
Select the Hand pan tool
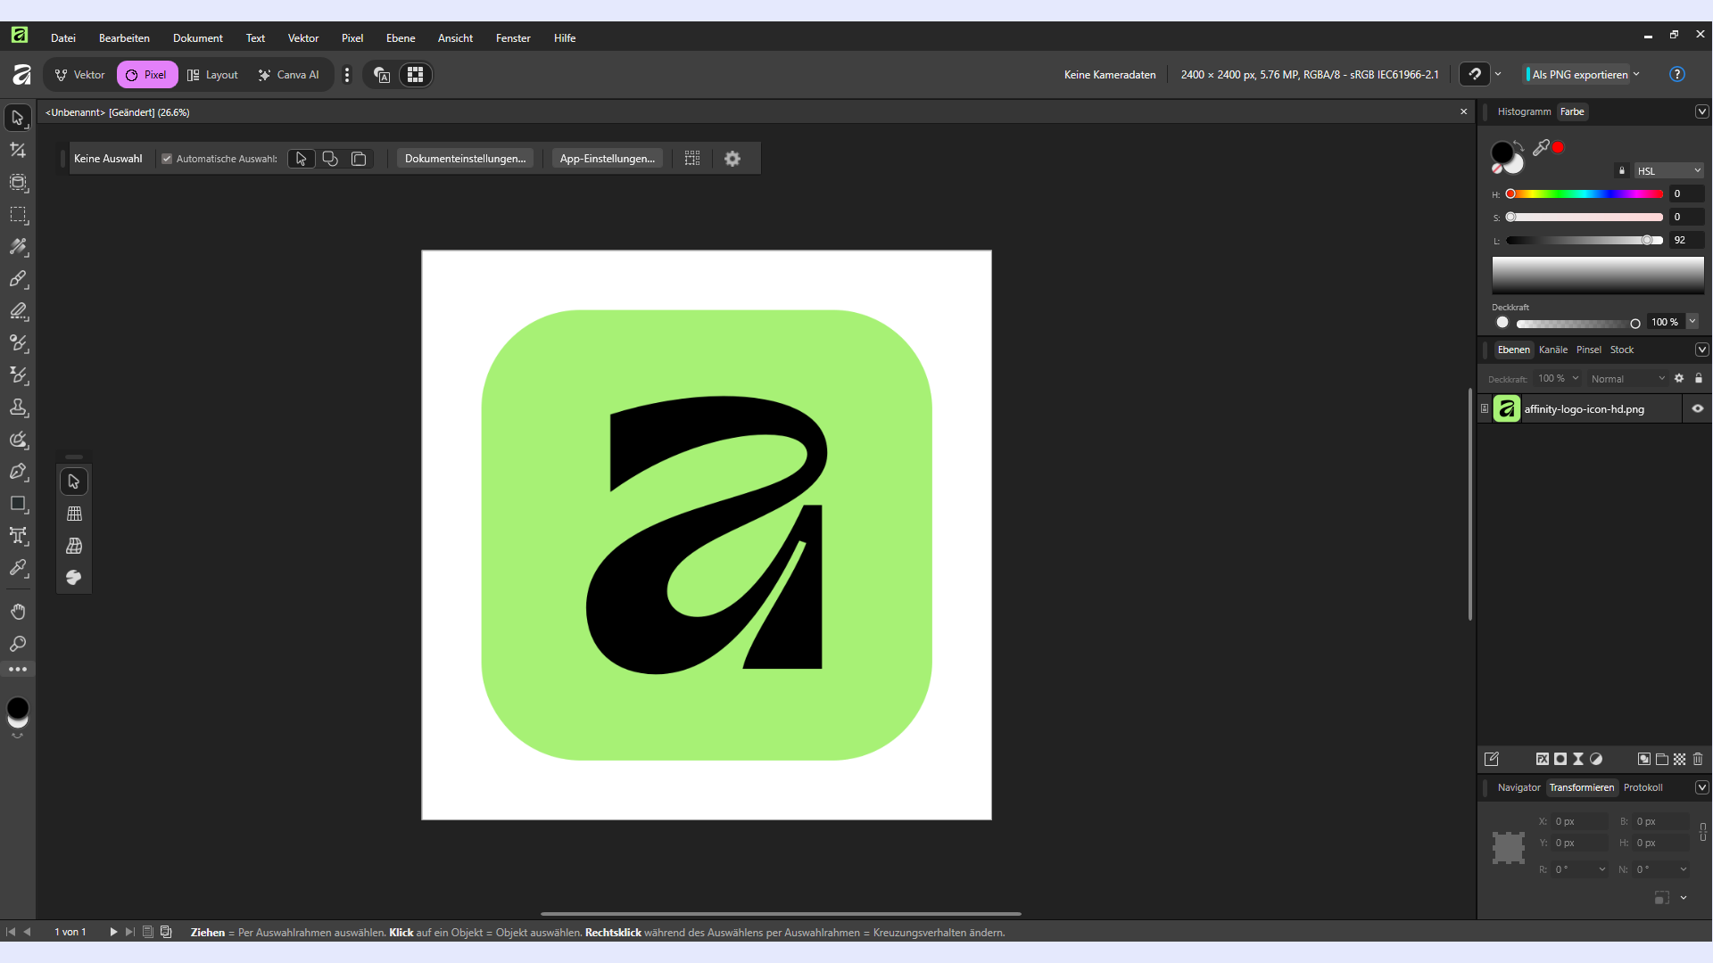[18, 612]
